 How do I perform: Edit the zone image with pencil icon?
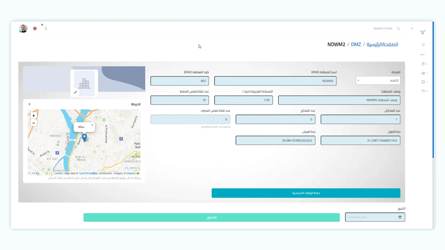click(x=75, y=92)
